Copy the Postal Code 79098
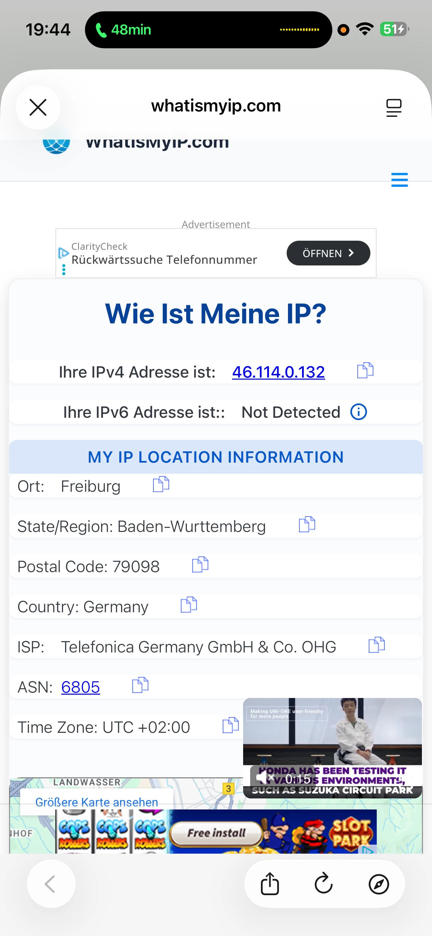The image size is (432, 936). (x=200, y=565)
